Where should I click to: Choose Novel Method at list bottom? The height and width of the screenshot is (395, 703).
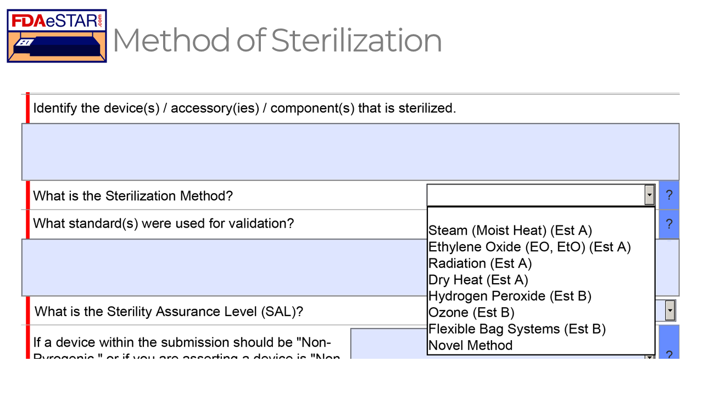tap(470, 346)
